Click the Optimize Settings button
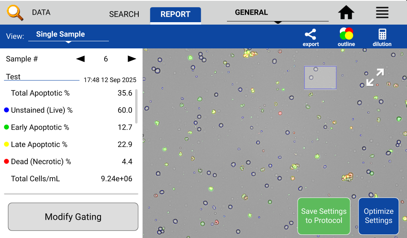Viewport: 407px width, 238px height. 378,216
